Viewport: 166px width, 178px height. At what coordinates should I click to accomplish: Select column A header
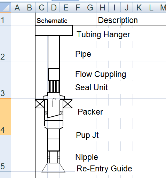pyautogui.click(x=17, y=8)
